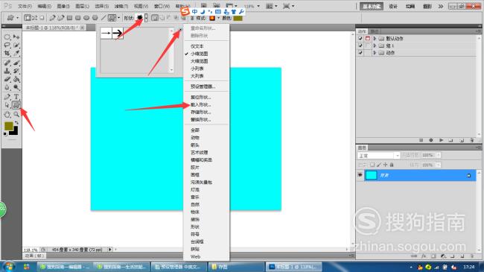Select the Horizontal Type tool
The width and height of the screenshot is (484, 272).
pyautogui.click(x=16, y=97)
